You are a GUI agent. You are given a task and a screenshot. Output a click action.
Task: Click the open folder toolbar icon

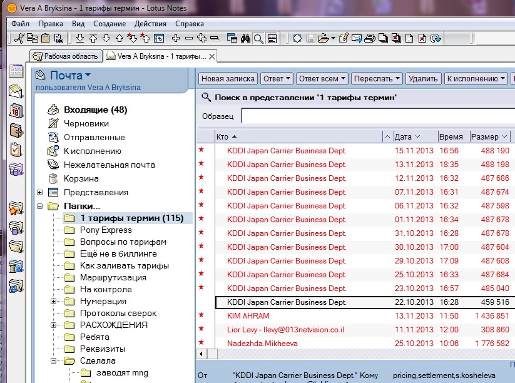[x=323, y=38]
